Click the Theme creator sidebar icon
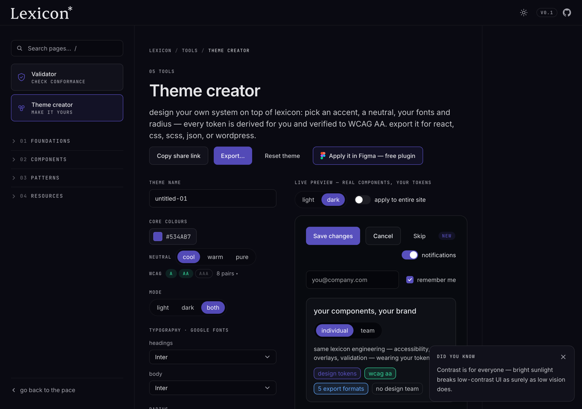 click(21, 108)
